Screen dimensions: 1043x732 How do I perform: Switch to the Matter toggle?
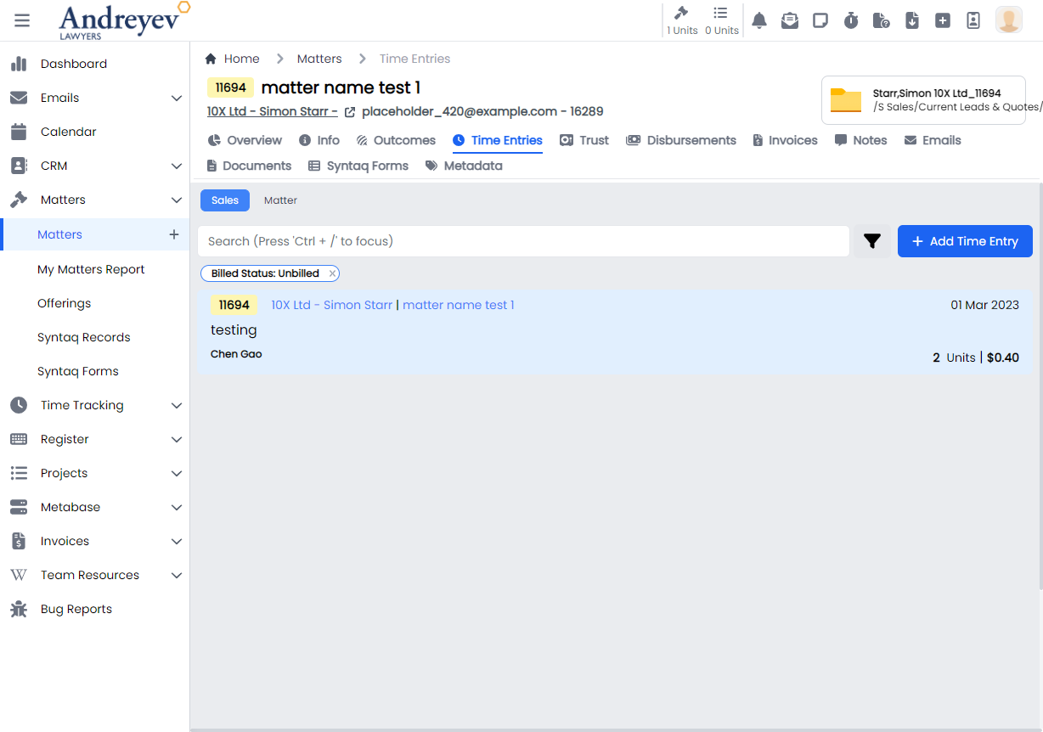tap(280, 200)
